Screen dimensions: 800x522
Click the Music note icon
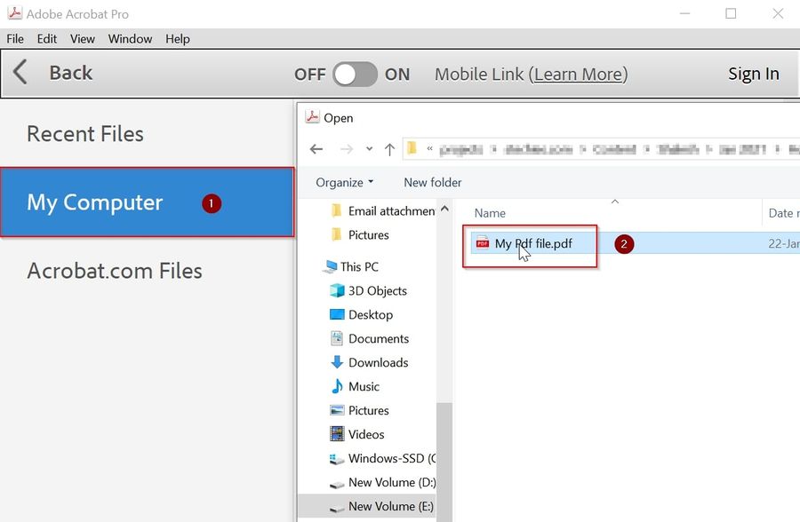pos(337,386)
